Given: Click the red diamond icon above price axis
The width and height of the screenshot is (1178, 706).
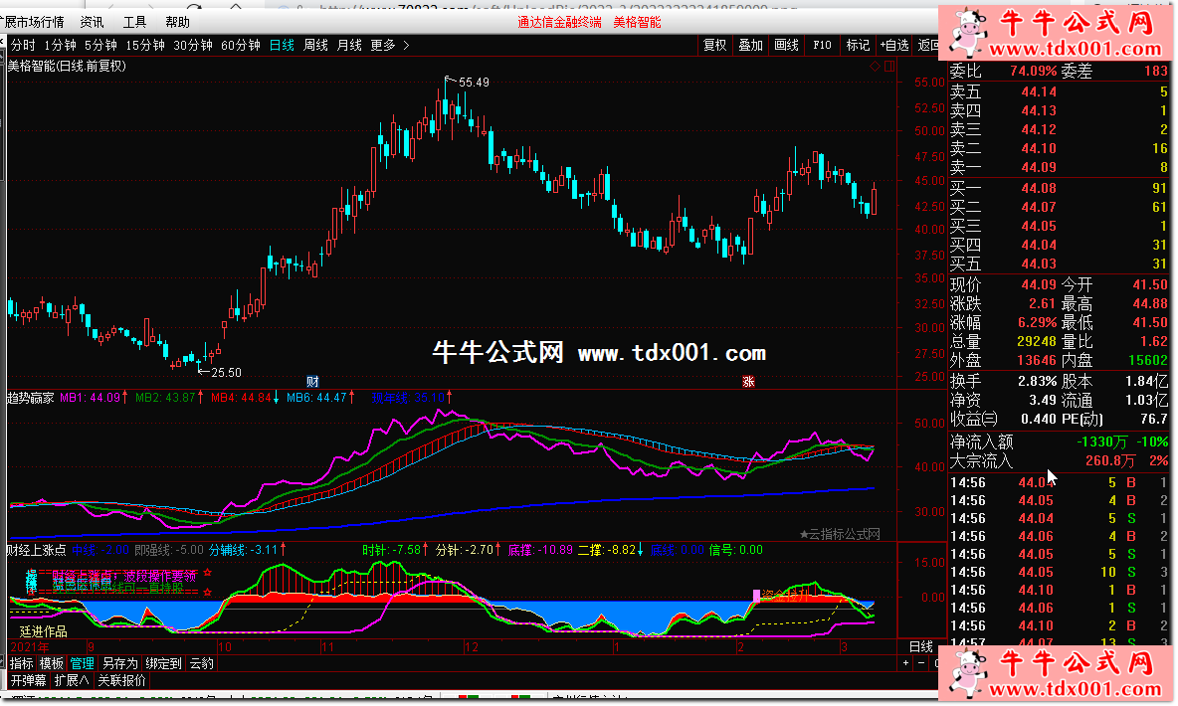Looking at the screenshot, I should click(x=875, y=67).
